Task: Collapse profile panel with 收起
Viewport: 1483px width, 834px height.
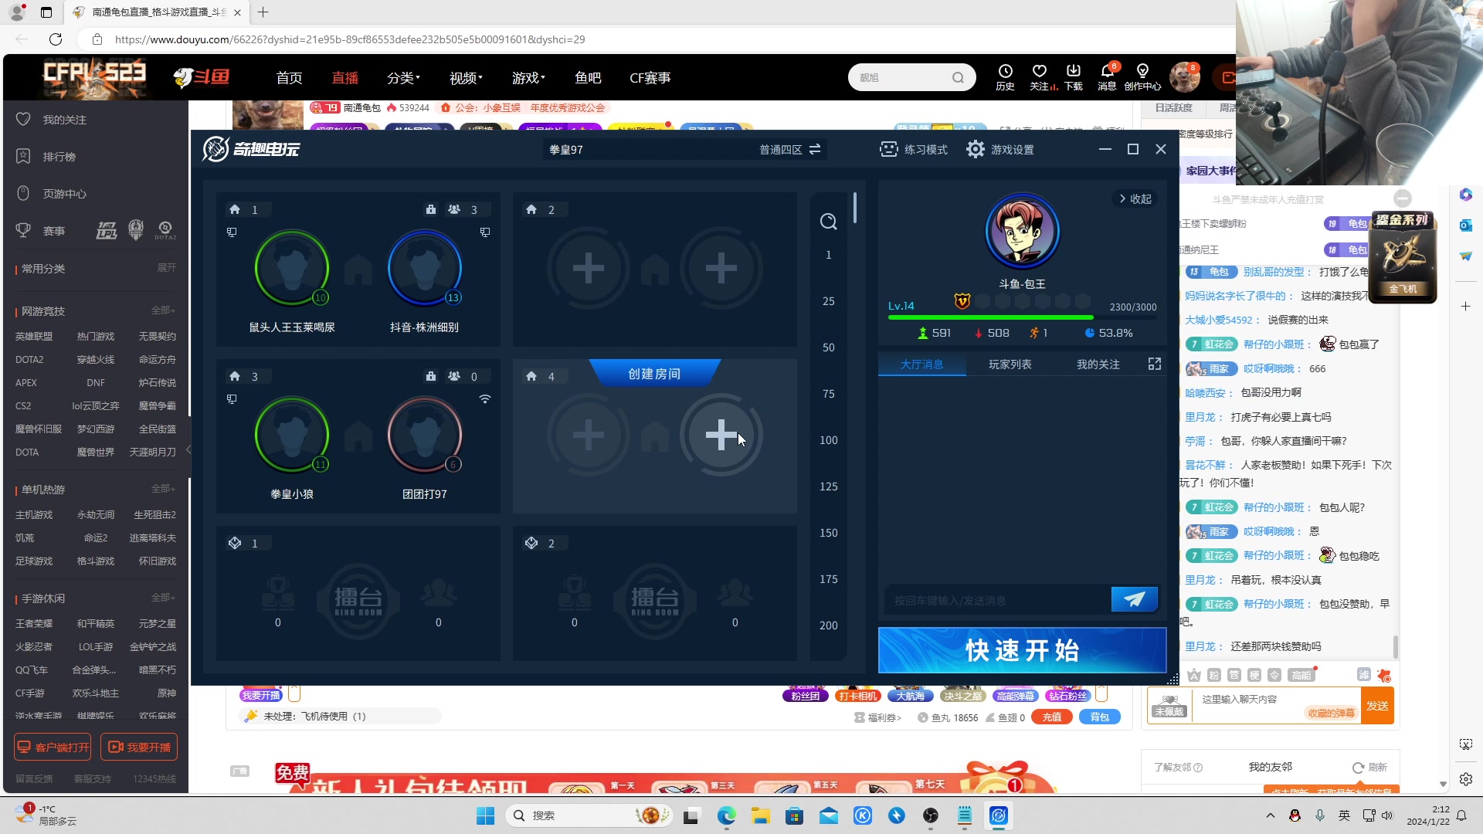Action: (1135, 198)
